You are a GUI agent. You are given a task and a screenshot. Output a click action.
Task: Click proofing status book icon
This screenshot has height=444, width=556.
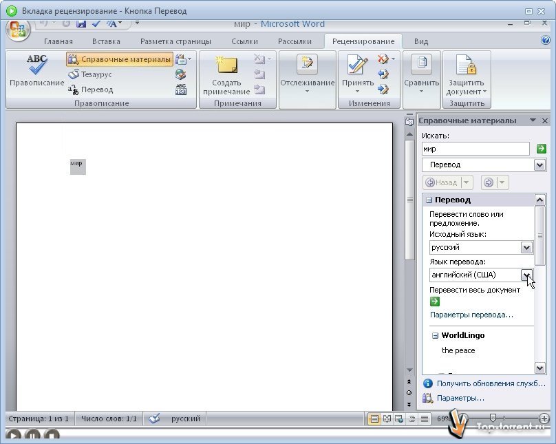pyautogui.click(x=154, y=419)
